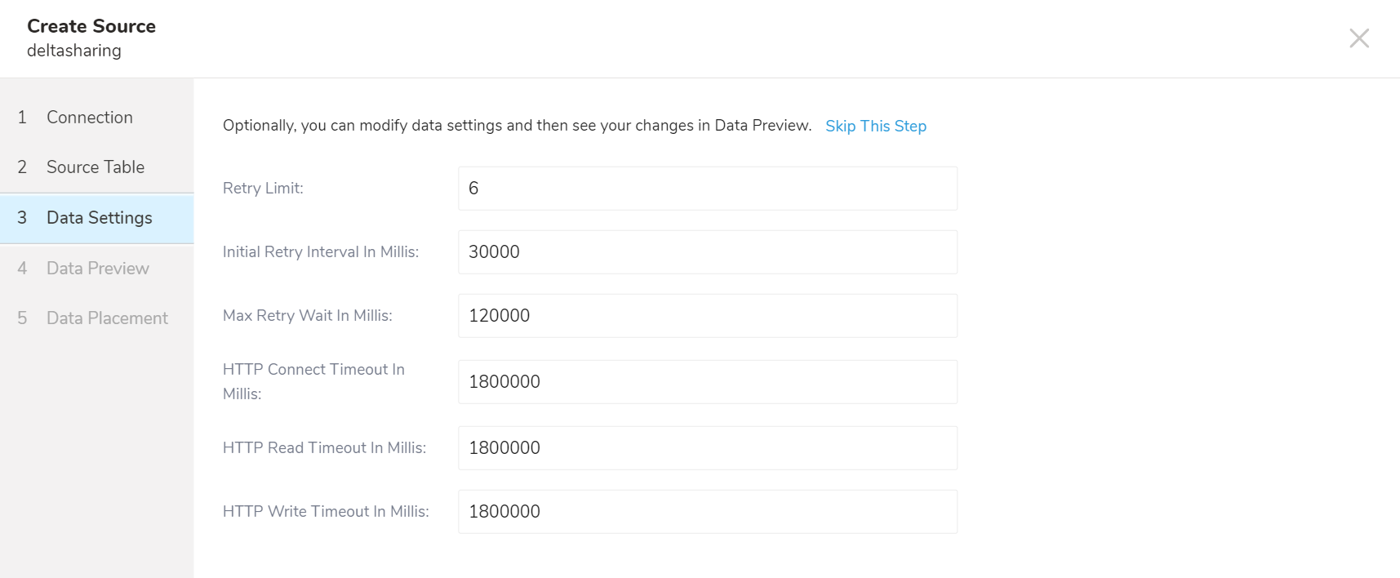The image size is (1400, 578).
Task: Edit the HTTP Write Timeout field
Action: coord(707,512)
